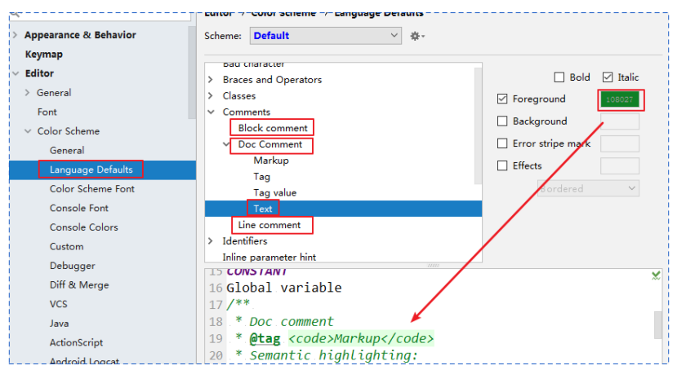Open the Scheme Default dropdown
Screen dimensions: 686x370
point(326,36)
